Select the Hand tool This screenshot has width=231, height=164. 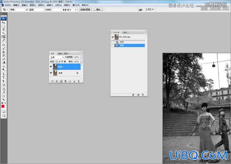[x=4, y=96]
